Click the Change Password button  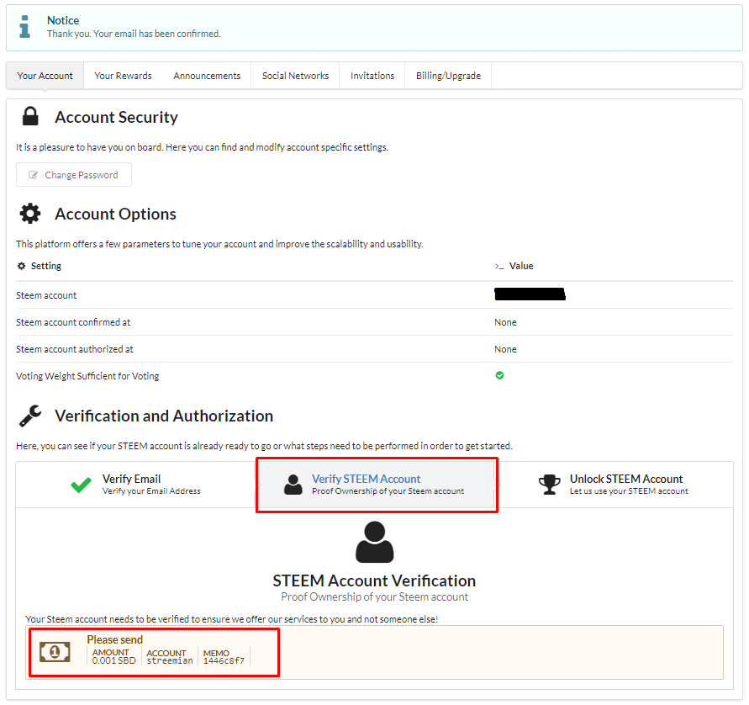(x=74, y=175)
